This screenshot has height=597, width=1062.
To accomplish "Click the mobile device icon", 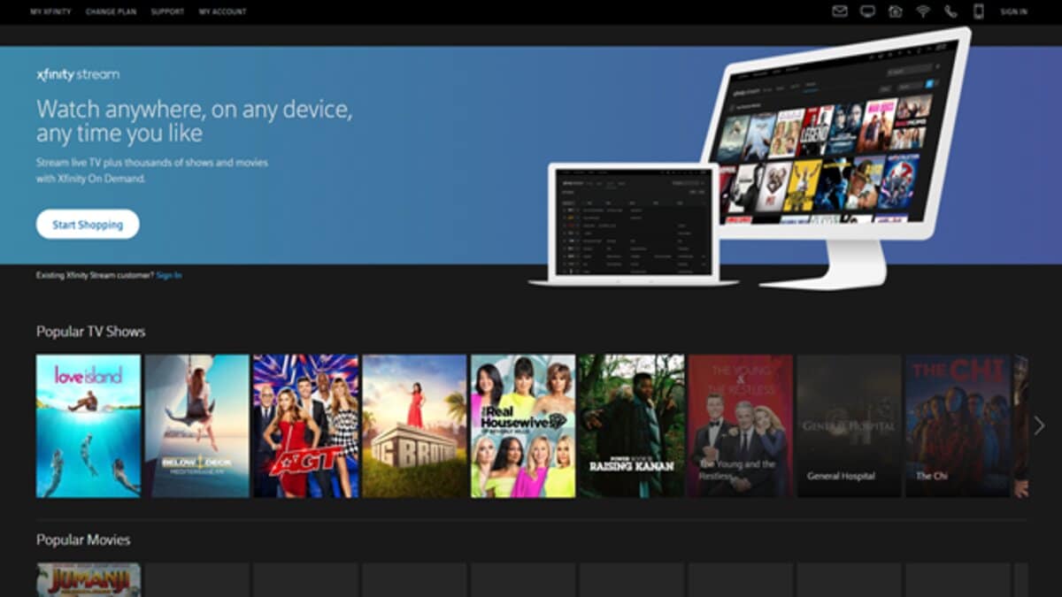I will click(x=978, y=11).
